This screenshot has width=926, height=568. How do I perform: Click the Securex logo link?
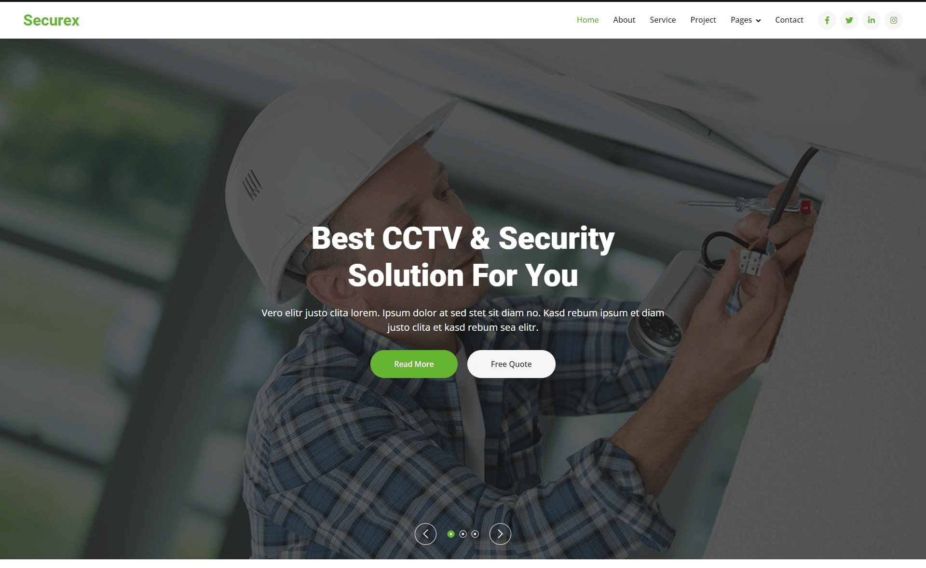point(52,20)
